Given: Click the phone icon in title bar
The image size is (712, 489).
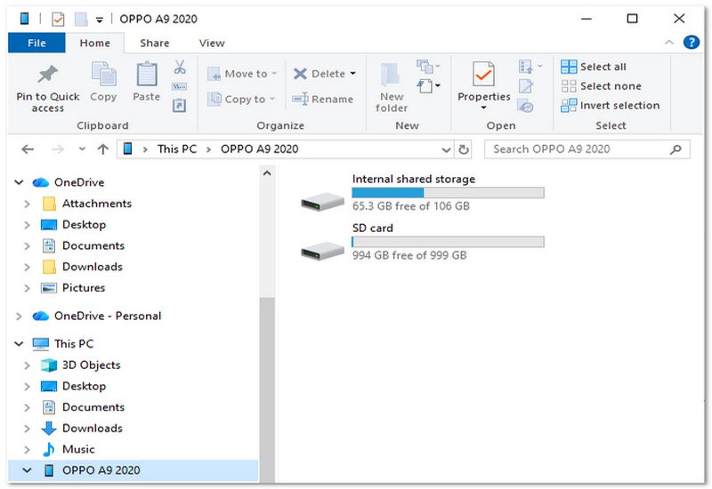Looking at the screenshot, I should [25, 19].
